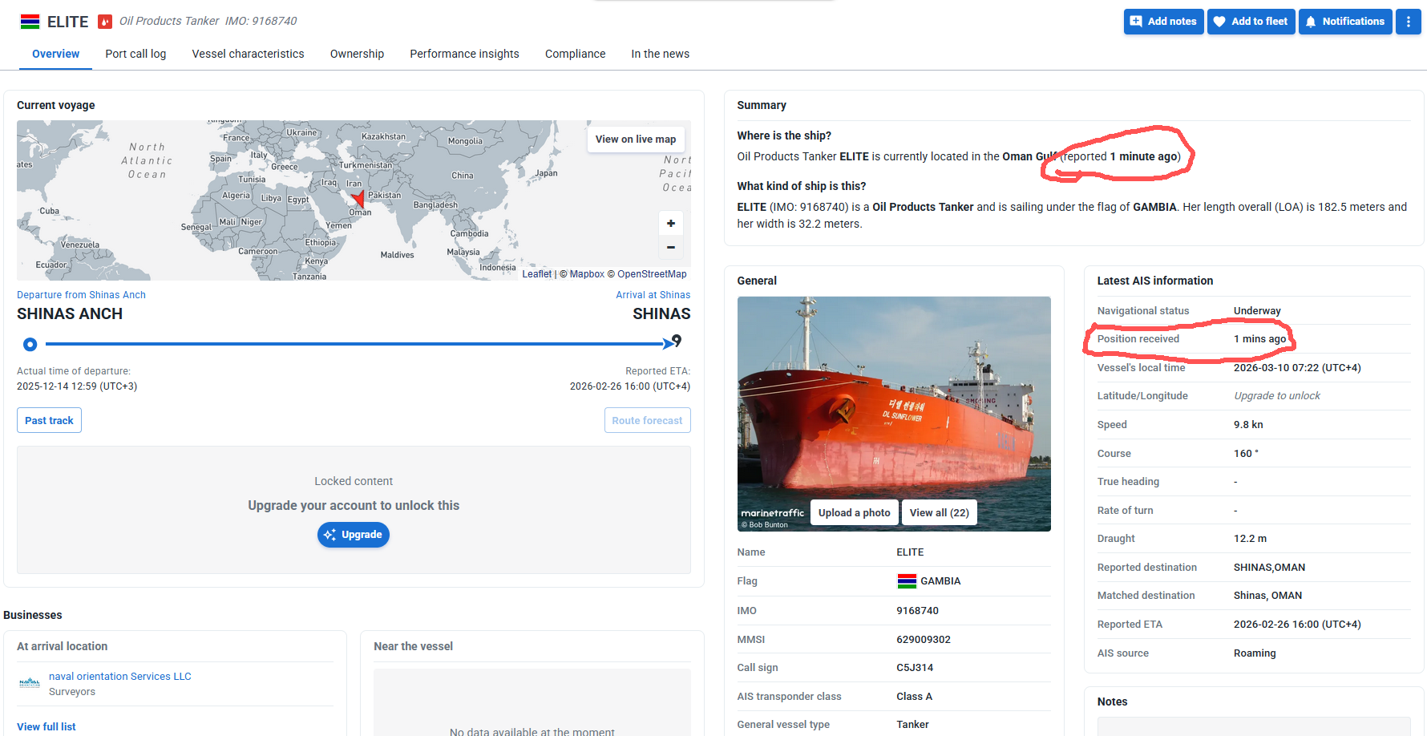Click the Notes text field
The width and height of the screenshot is (1427, 736).
[x=1254, y=726]
